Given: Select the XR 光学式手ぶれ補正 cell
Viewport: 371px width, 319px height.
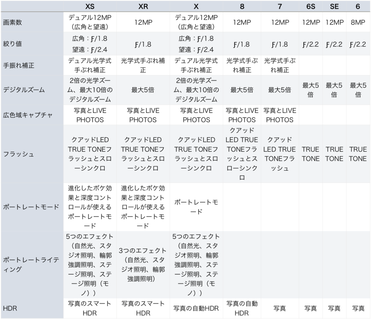Looking at the screenshot, I should coord(143,65).
